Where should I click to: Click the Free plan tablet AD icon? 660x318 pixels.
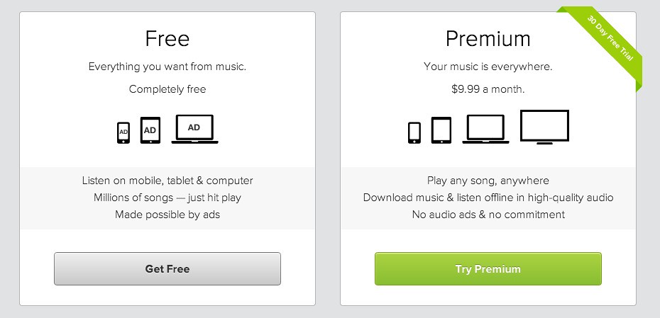(150, 130)
